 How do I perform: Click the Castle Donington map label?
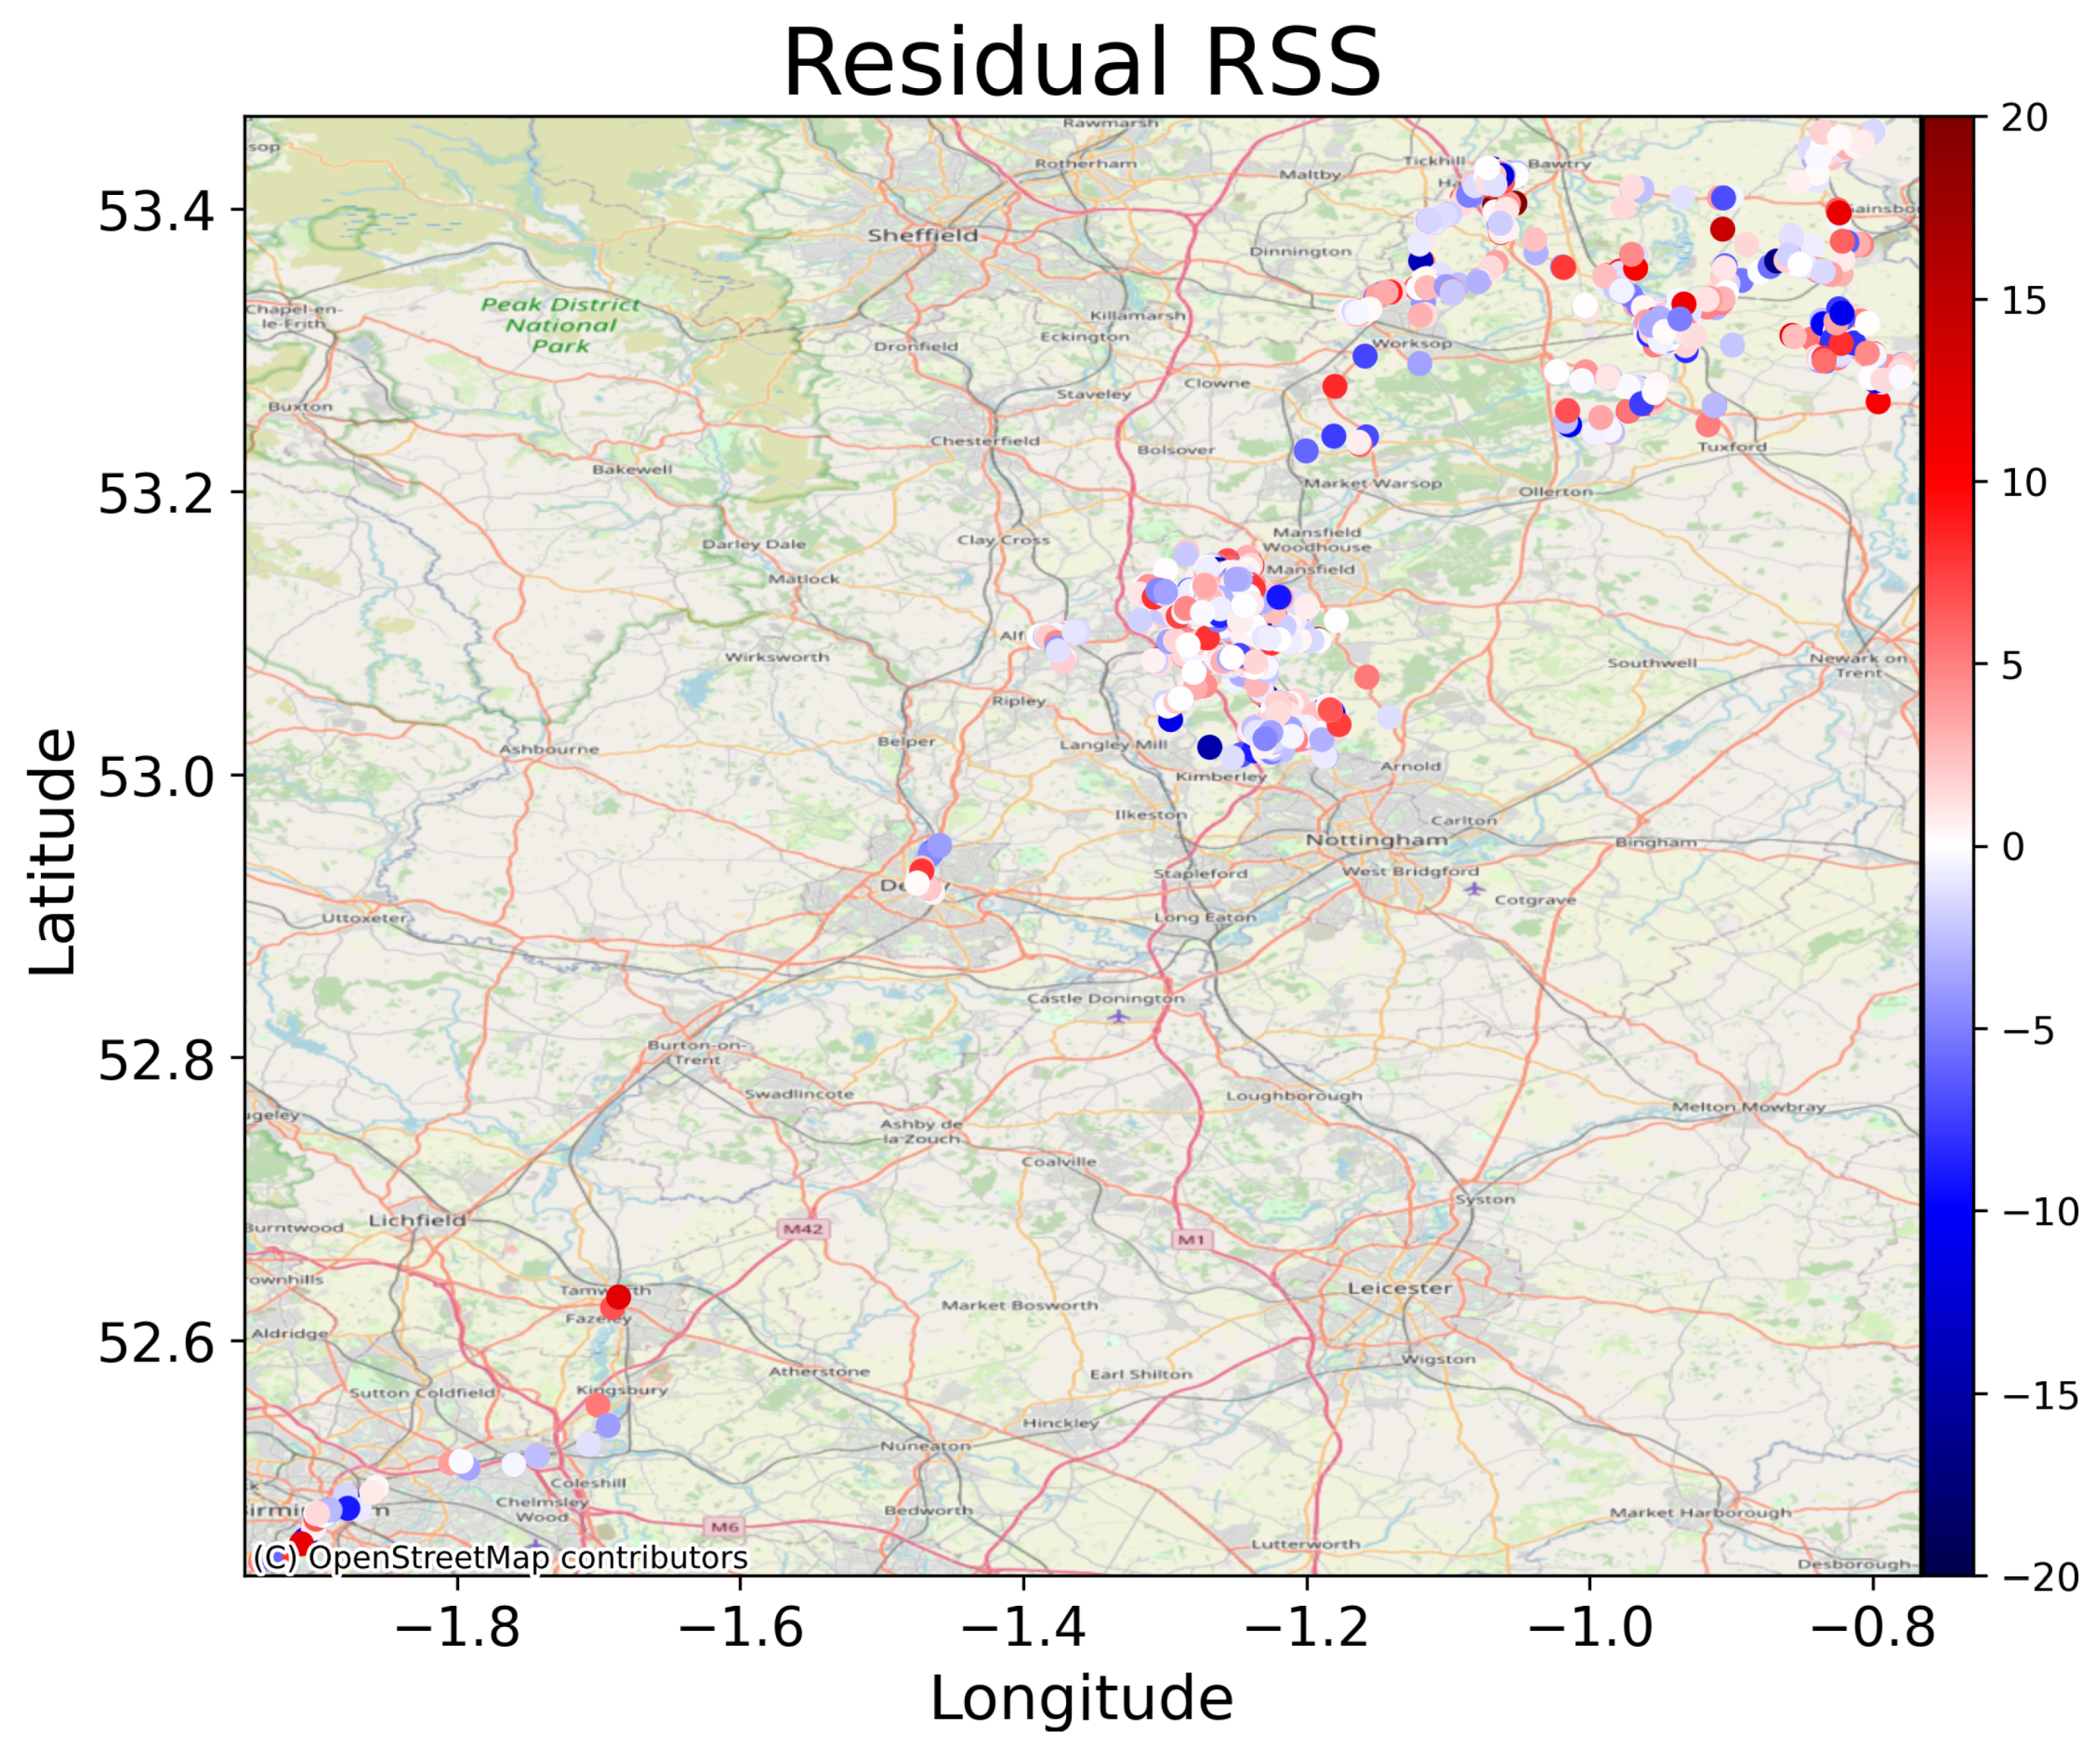pos(1105,998)
